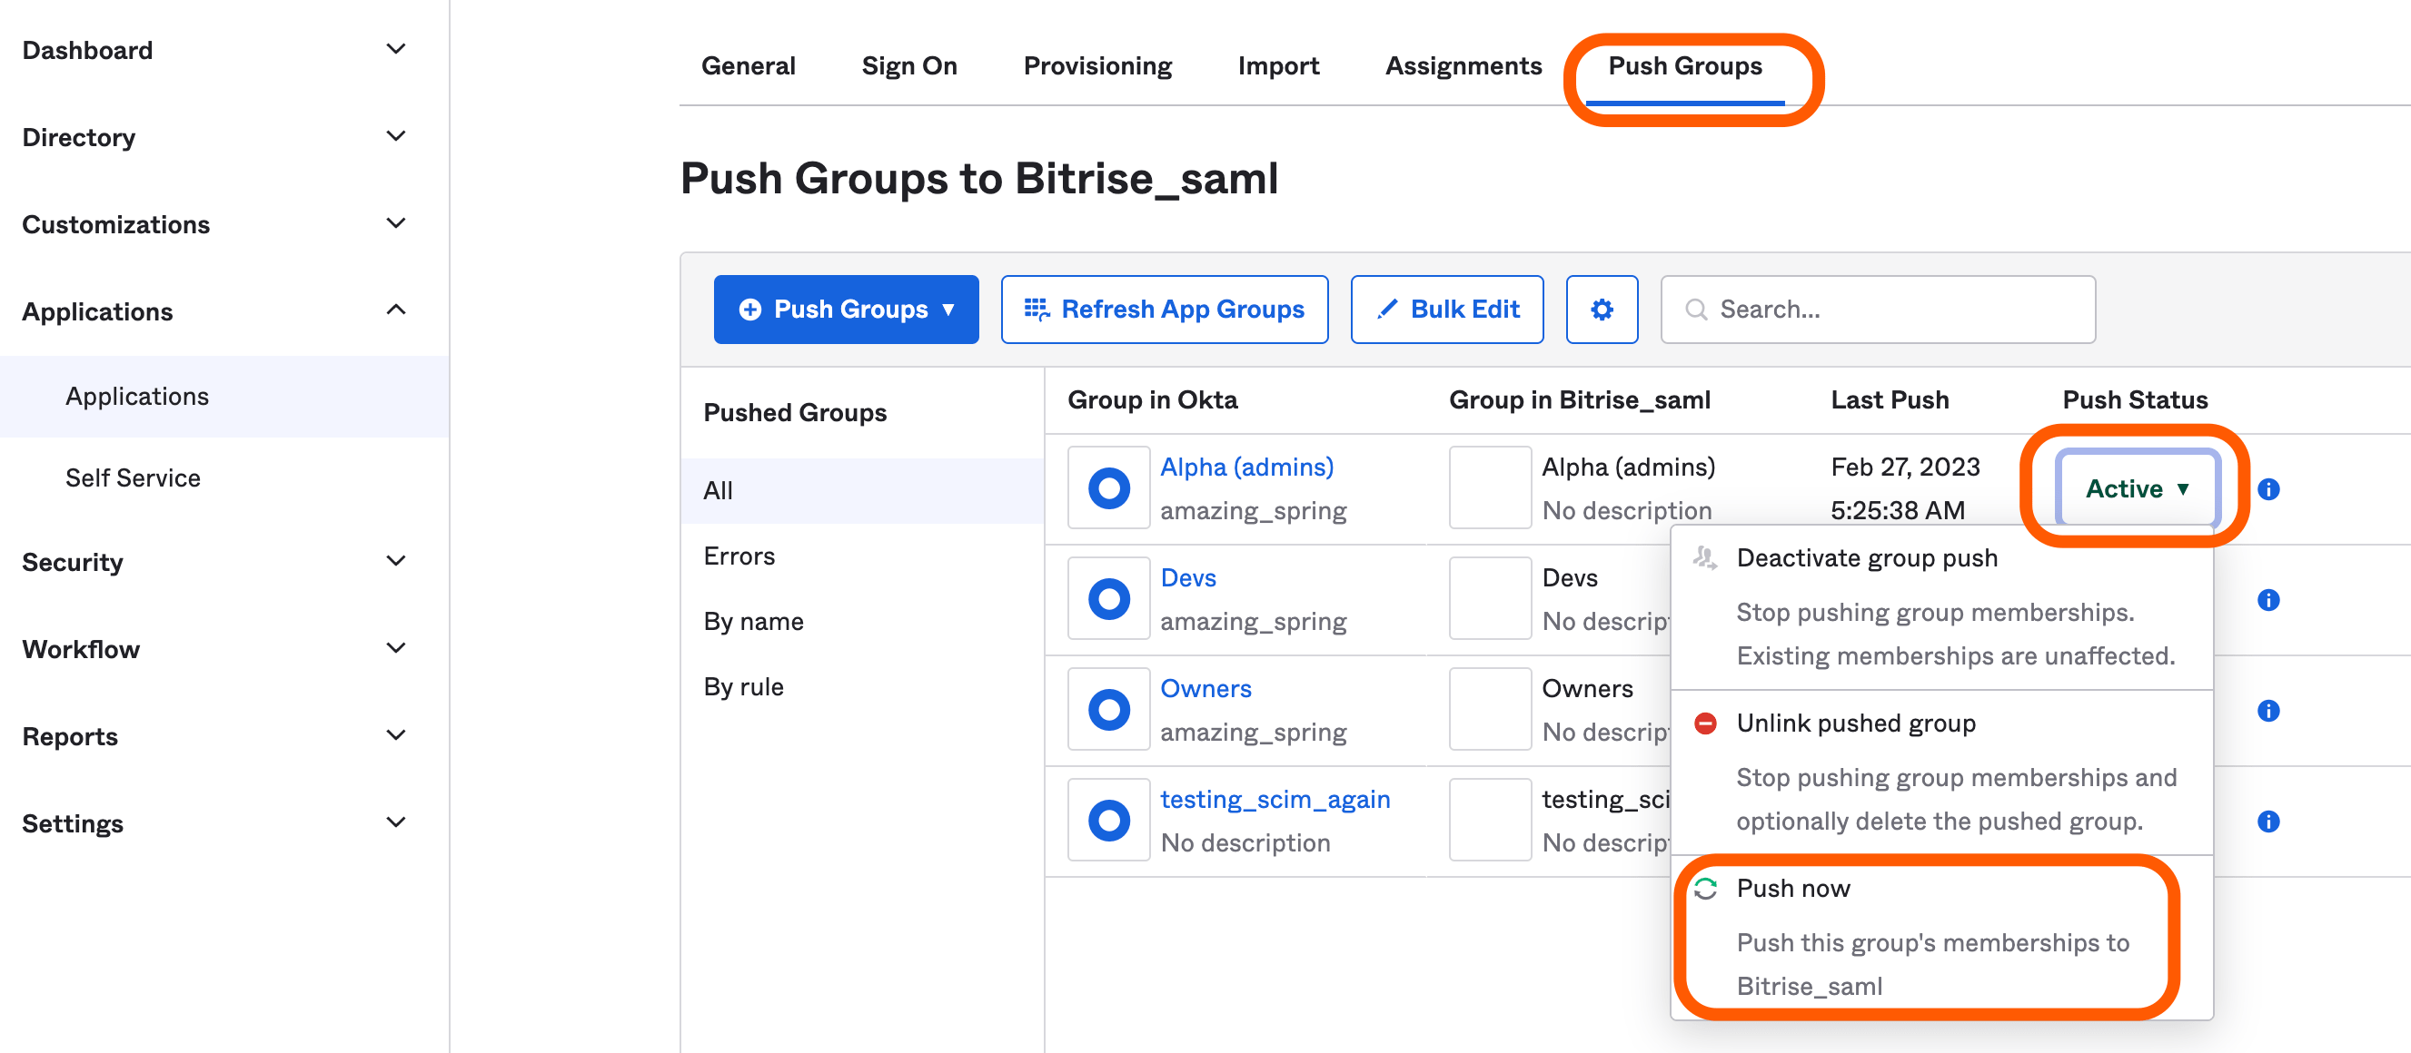This screenshot has height=1053, width=2411.
Task: Open the blue Push Groups dropdown button
Action: coord(845,310)
